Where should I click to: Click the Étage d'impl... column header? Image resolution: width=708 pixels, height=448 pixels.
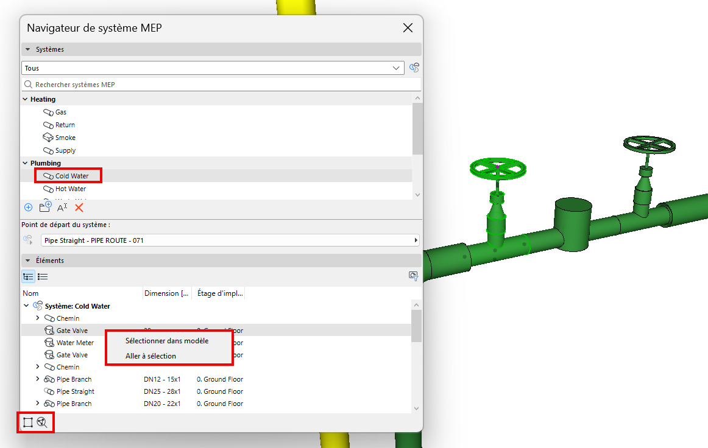point(220,293)
